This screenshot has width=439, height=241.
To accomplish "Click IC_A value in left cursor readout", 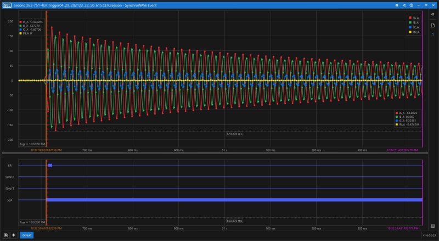I will [x=30, y=30].
